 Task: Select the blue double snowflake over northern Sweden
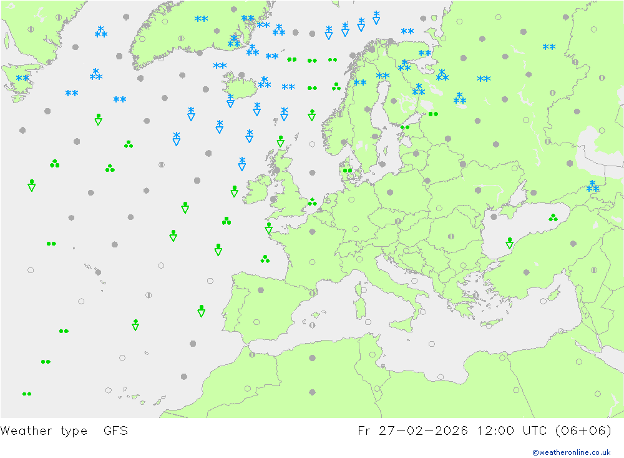pos(360,82)
